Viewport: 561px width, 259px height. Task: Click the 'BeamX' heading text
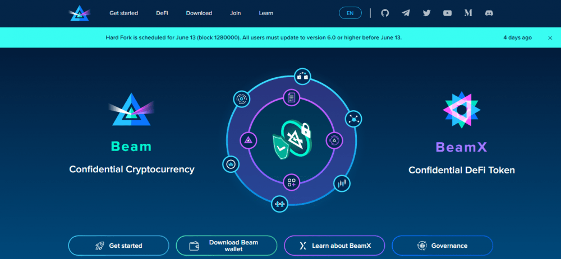(x=461, y=147)
